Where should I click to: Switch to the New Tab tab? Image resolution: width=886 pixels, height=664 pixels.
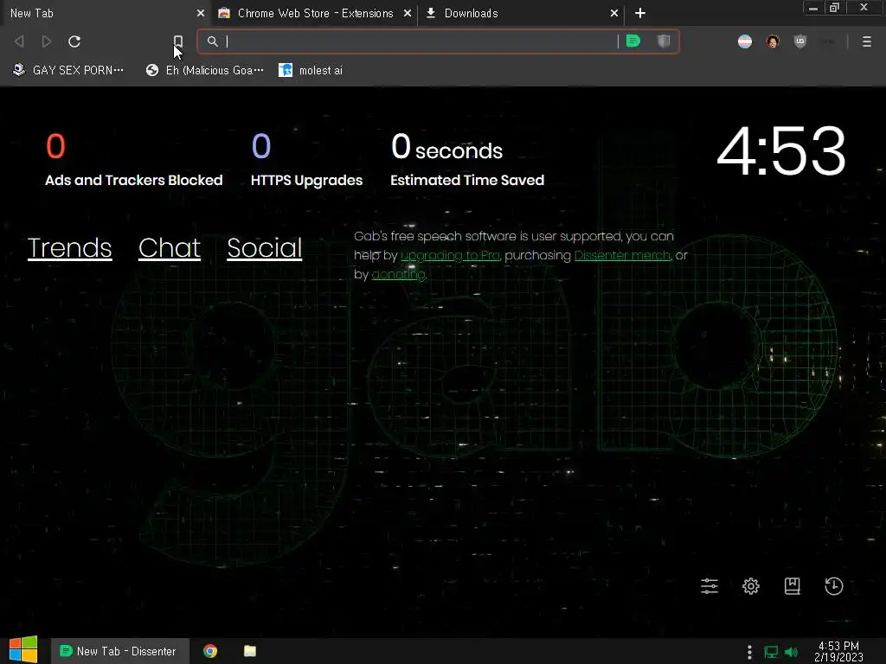pos(105,13)
